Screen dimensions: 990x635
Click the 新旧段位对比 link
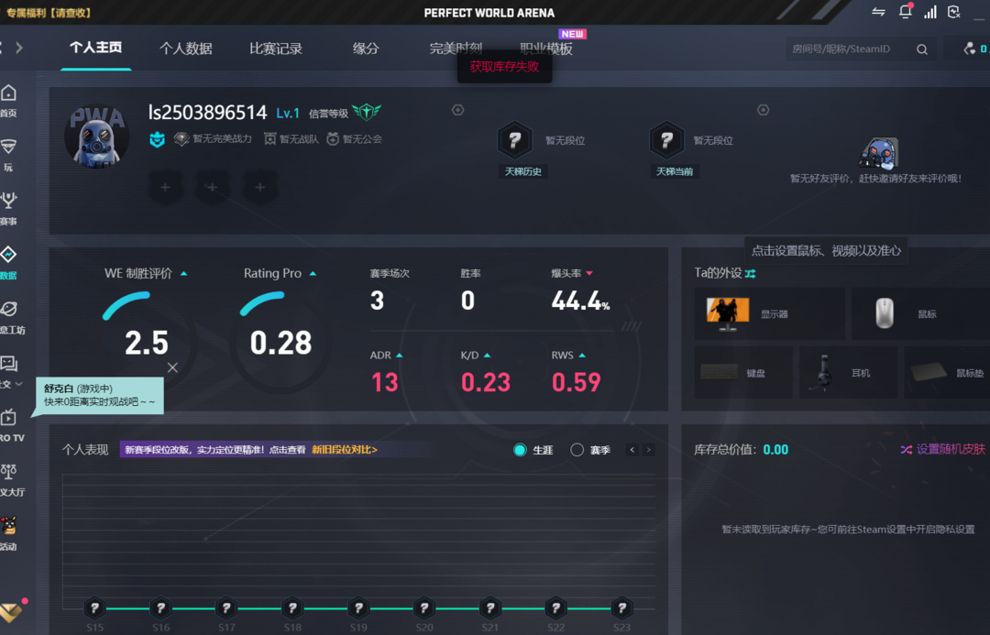[x=345, y=450]
